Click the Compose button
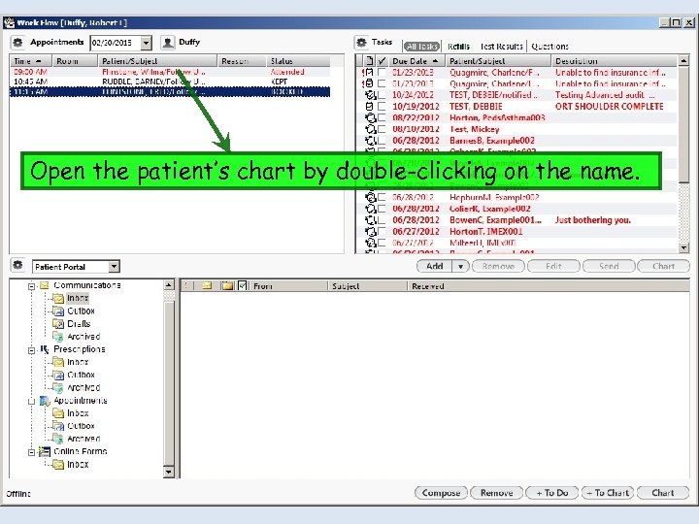The width and height of the screenshot is (699, 524). pyautogui.click(x=441, y=493)
